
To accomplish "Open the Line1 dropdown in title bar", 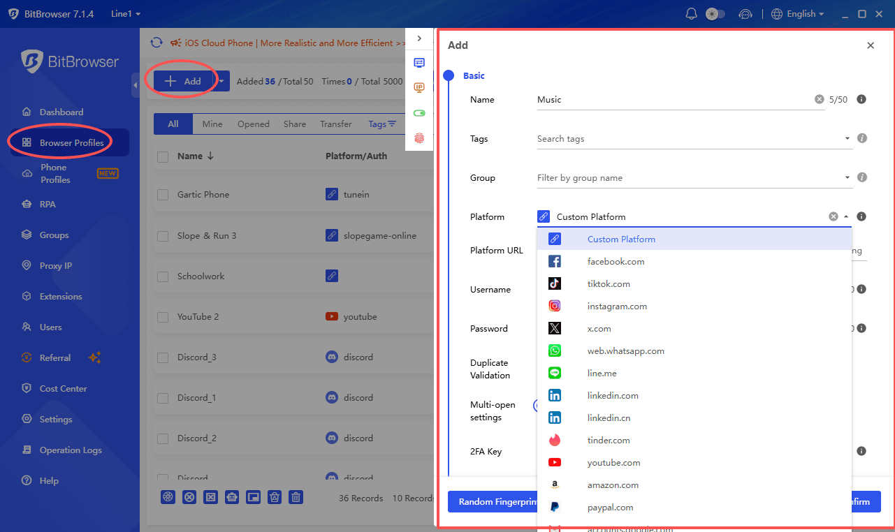I will 126,14.
